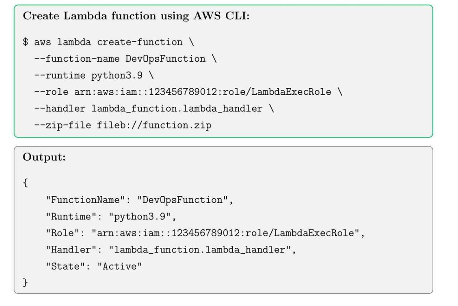This screenshot has width=458, height=306.
Task: Click the closing curly brace of the JSON output
Action: click(26, 283)
